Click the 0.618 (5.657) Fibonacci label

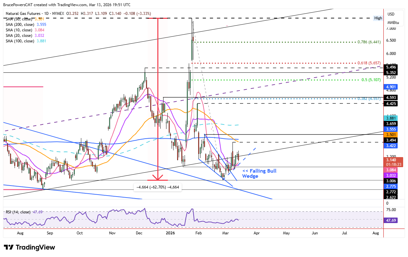tap(369, 63)
